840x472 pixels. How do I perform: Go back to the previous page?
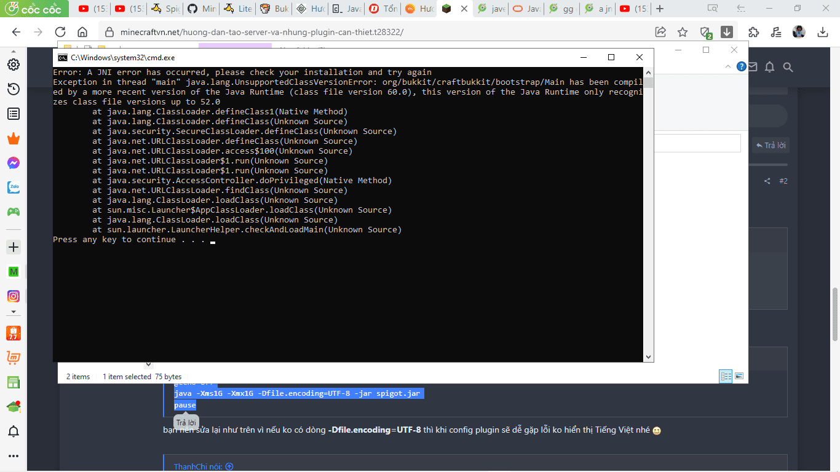click(17, 32)
